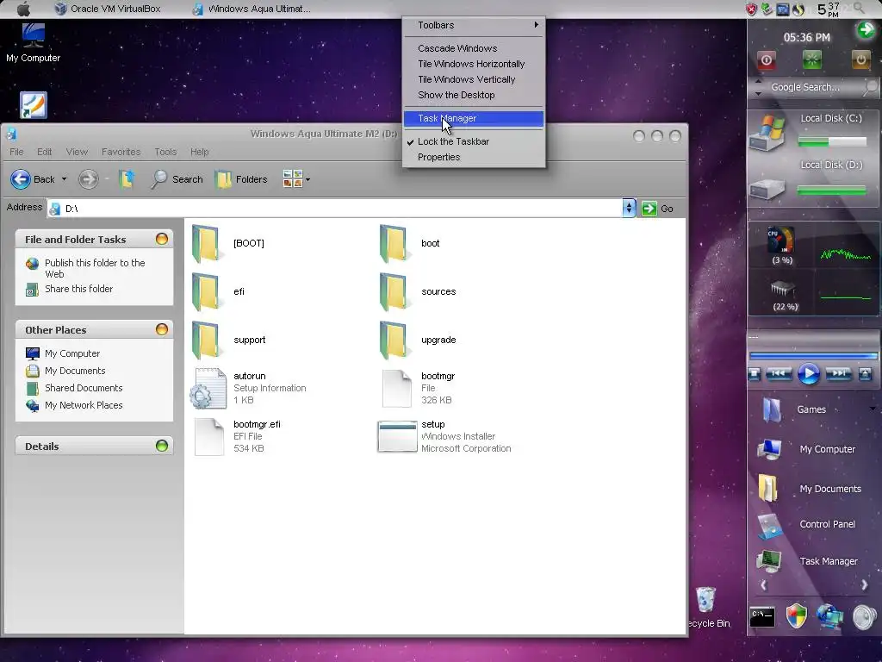Switch to Oracle VM VirtualBox in top bar
Image resolution: width=882 pixels, height=662 pixels.
point(107,9)
